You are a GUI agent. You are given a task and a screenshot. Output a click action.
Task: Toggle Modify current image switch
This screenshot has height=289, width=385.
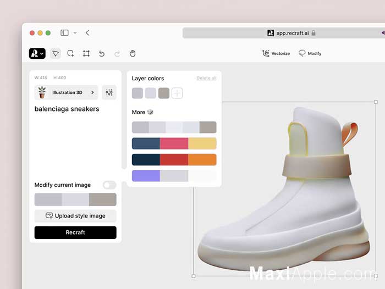point(109,185)
